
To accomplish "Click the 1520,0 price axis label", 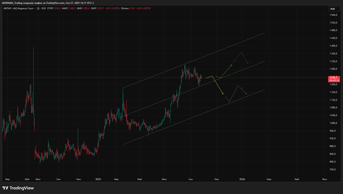I will tap(333, 23).
